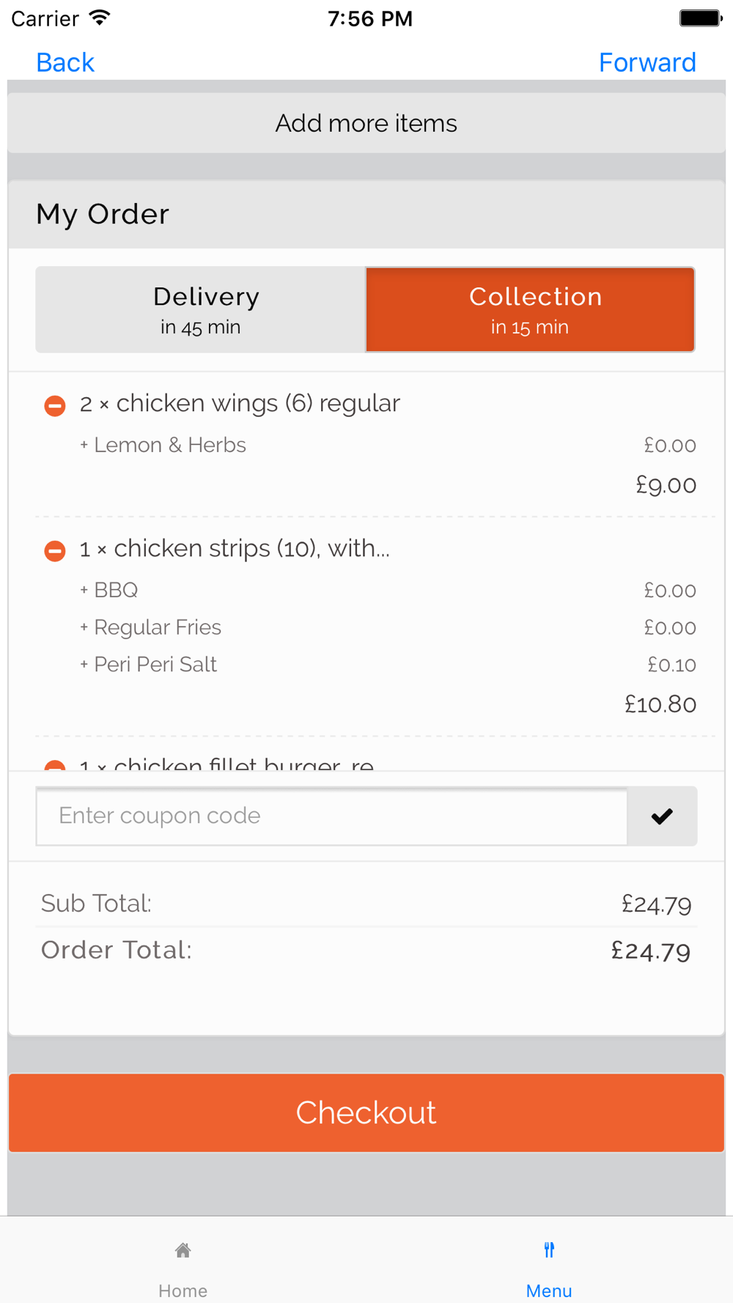Remove chicken wings item with minus icon

(x=55, y=405)
